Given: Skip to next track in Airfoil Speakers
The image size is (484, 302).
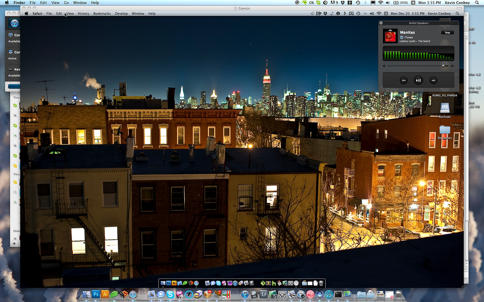Looking at the screenshot, I should pos(433,80).
